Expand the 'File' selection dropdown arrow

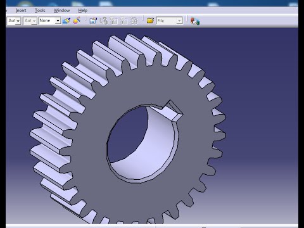[179, 21]
